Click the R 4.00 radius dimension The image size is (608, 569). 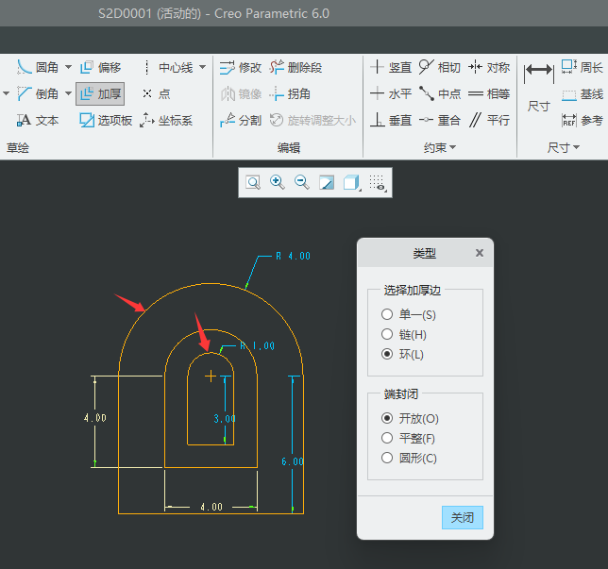[293, 256]
